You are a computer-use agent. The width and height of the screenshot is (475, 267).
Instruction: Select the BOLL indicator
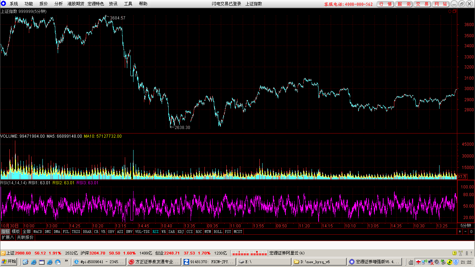point(218,232)
